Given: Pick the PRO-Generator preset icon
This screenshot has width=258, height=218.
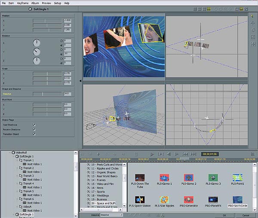Looking at the screenshot, I should click(x=189, y=201).
